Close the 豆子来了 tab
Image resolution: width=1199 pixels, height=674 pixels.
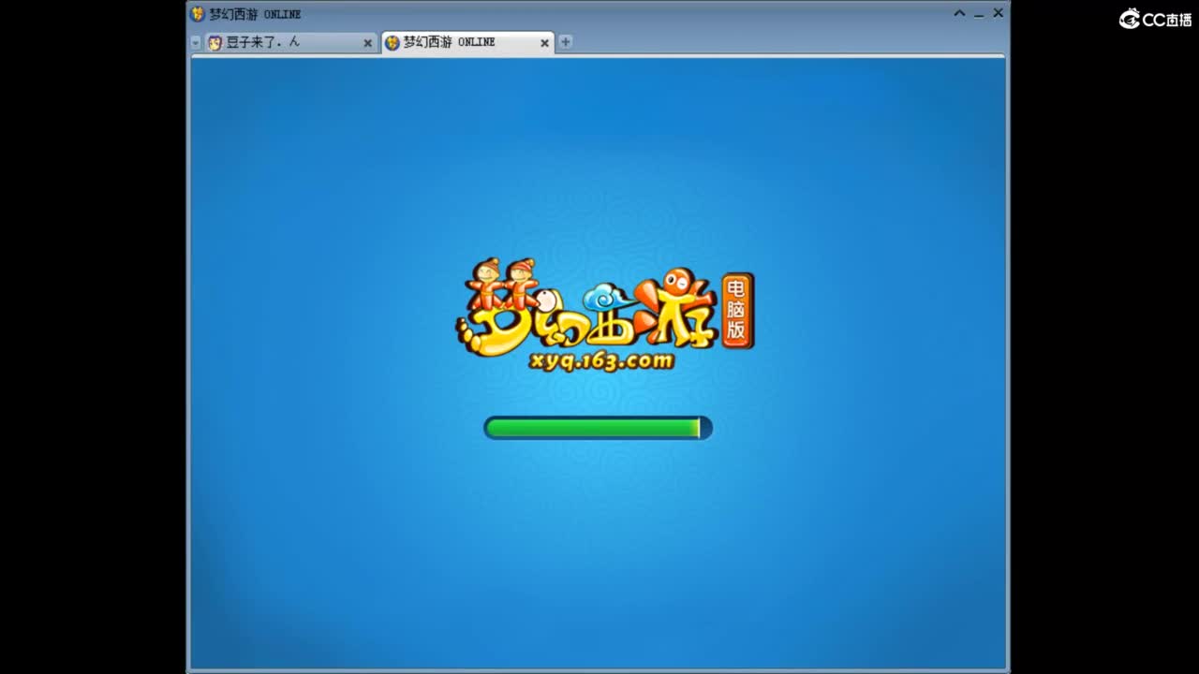click(x=367, y=43)
